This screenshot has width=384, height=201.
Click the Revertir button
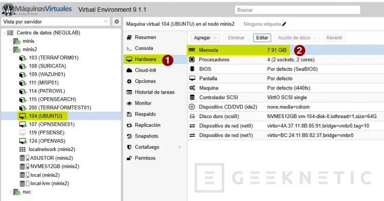[334, 38]
